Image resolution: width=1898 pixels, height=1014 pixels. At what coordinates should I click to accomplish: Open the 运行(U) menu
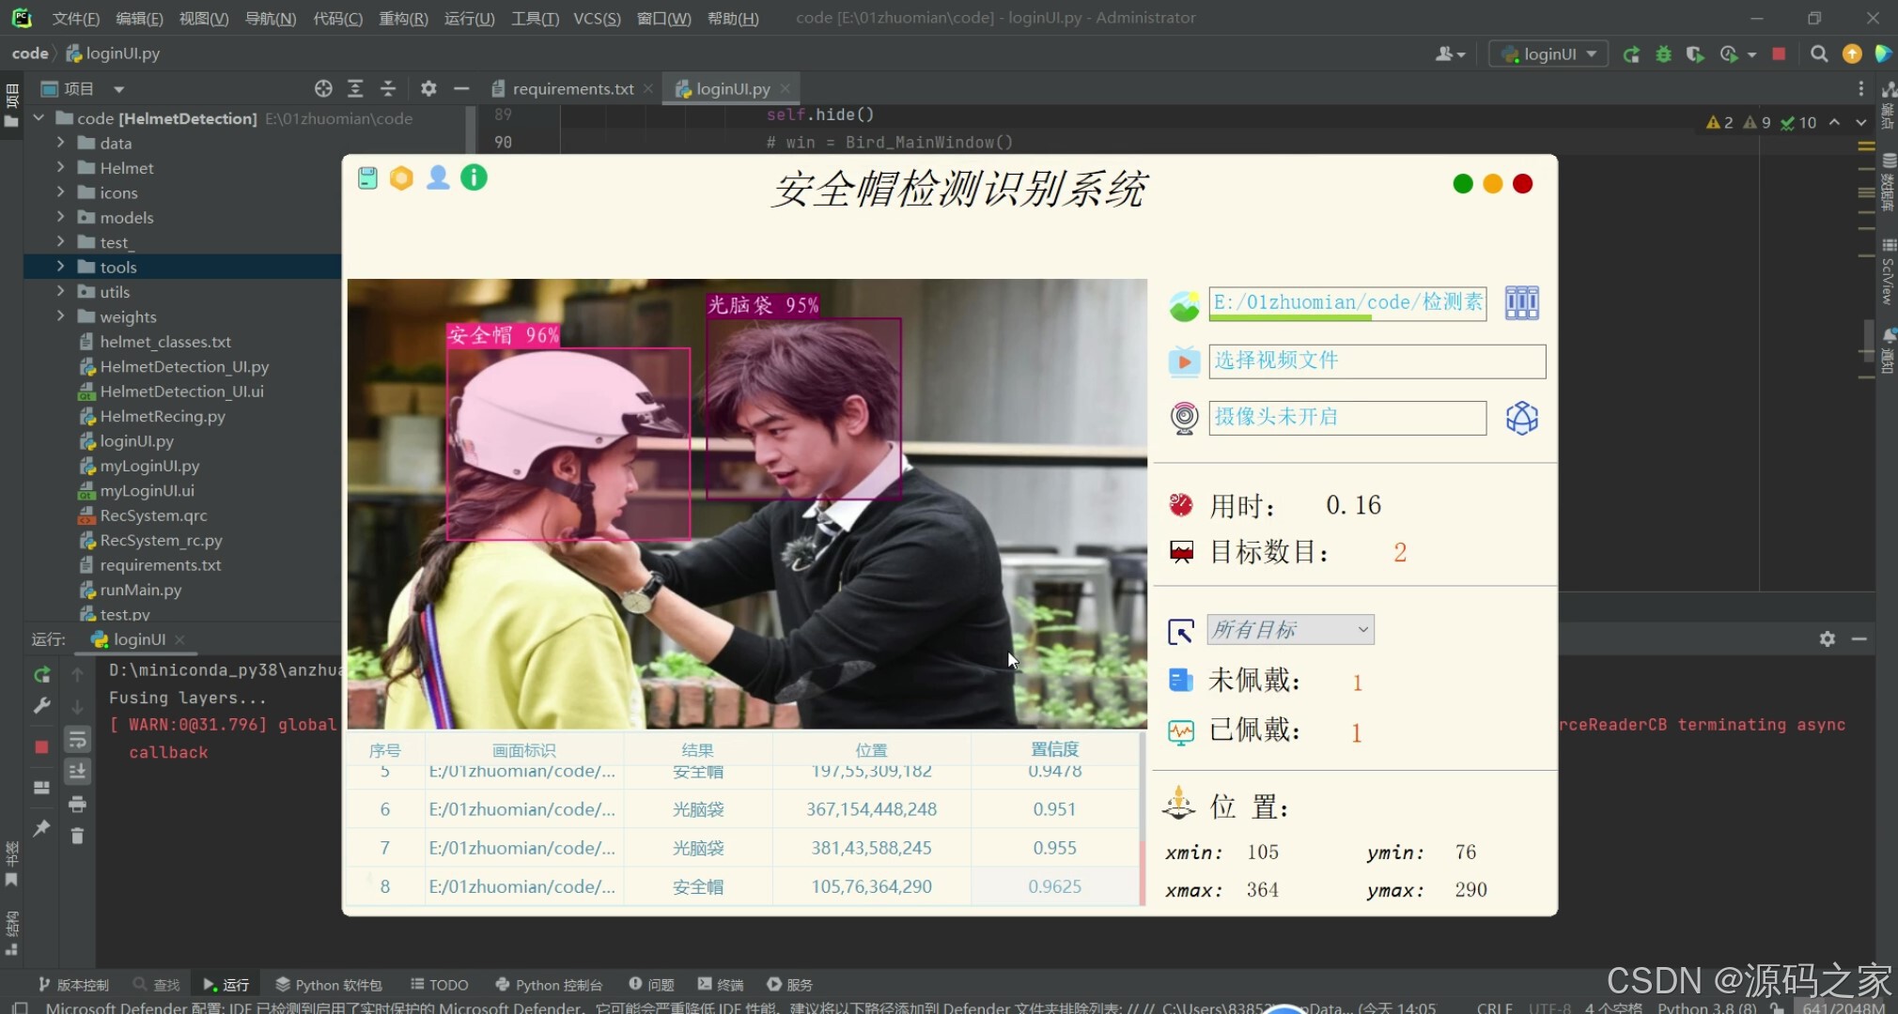click(x=469, y=18)
